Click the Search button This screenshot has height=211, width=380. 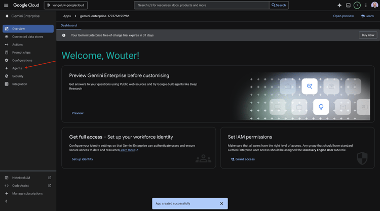pyautogui.click(x=279, y=5)
